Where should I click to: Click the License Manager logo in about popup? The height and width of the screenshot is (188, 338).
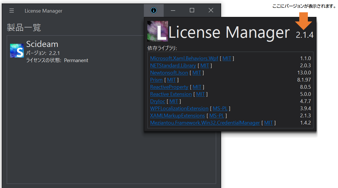tap(158, 31)
